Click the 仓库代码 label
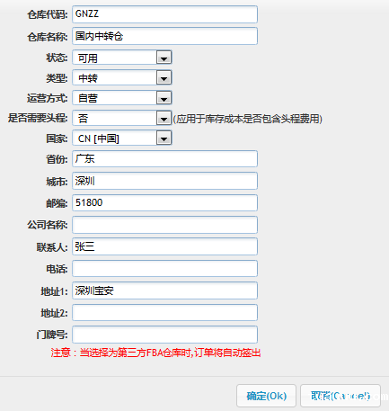 tap(48, 14)
